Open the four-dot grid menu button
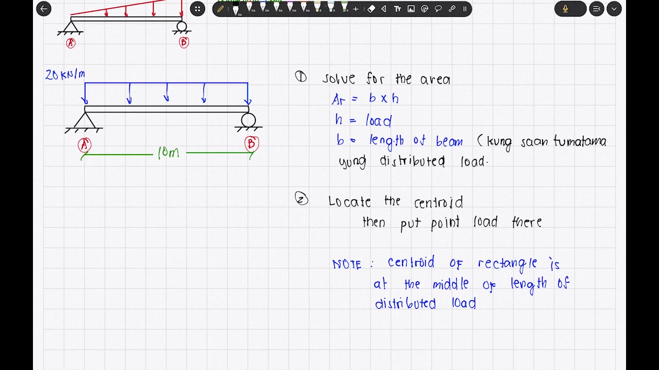Viewport: 659px width, 370px height. coord(197,9)
